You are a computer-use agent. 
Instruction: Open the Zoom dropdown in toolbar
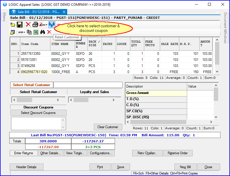pos(43,25)
